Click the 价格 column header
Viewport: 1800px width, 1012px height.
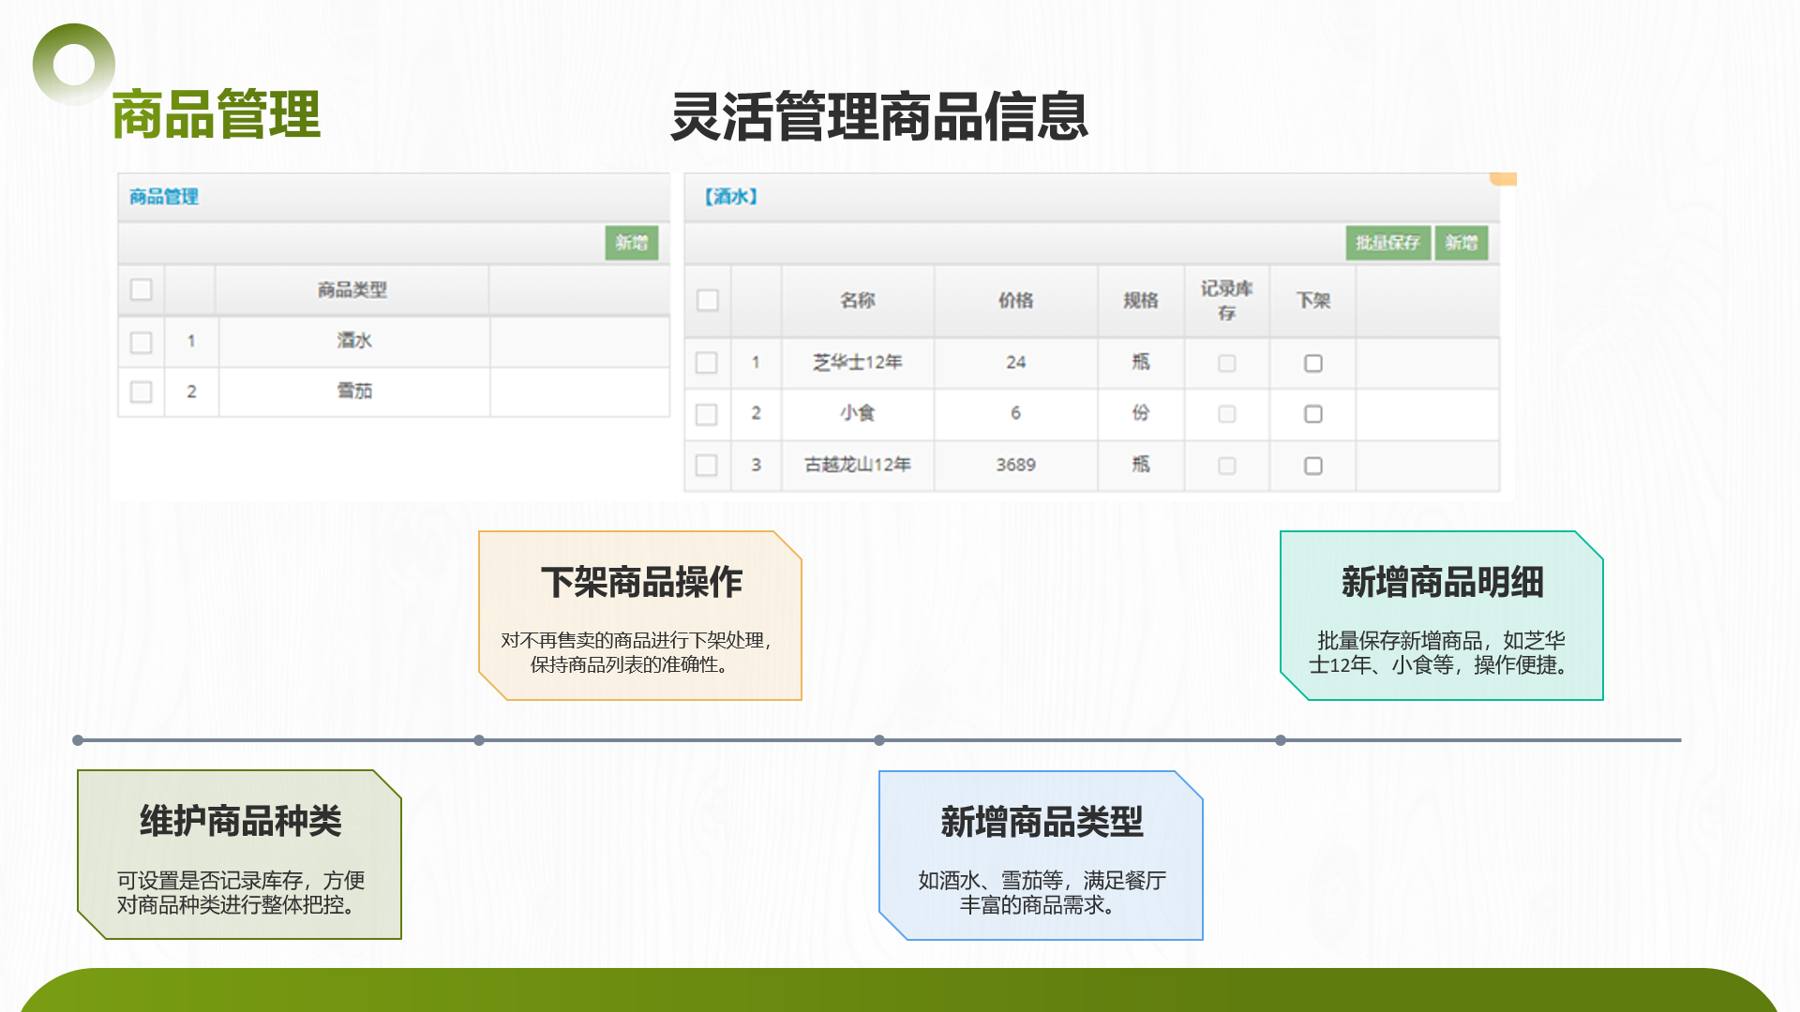1015,300
